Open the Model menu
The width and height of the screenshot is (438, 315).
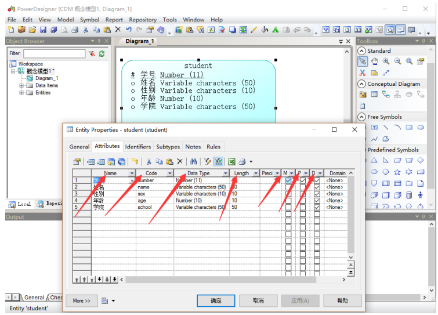[x=66, y=20]
